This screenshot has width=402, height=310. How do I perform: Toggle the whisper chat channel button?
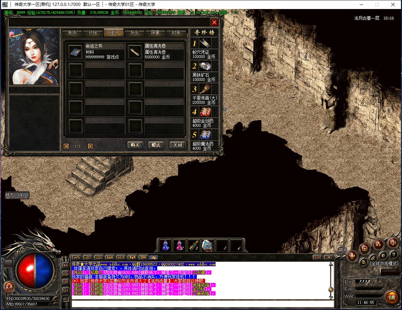pos(66,290)
